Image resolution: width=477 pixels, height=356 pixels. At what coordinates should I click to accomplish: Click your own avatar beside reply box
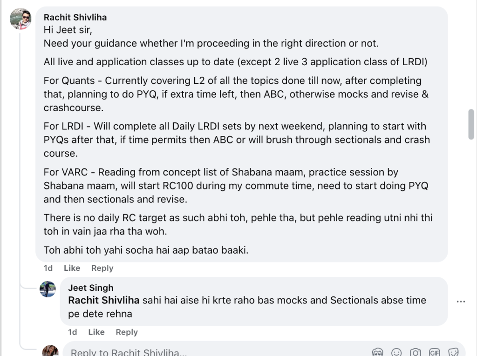click(x=50, y=351)
